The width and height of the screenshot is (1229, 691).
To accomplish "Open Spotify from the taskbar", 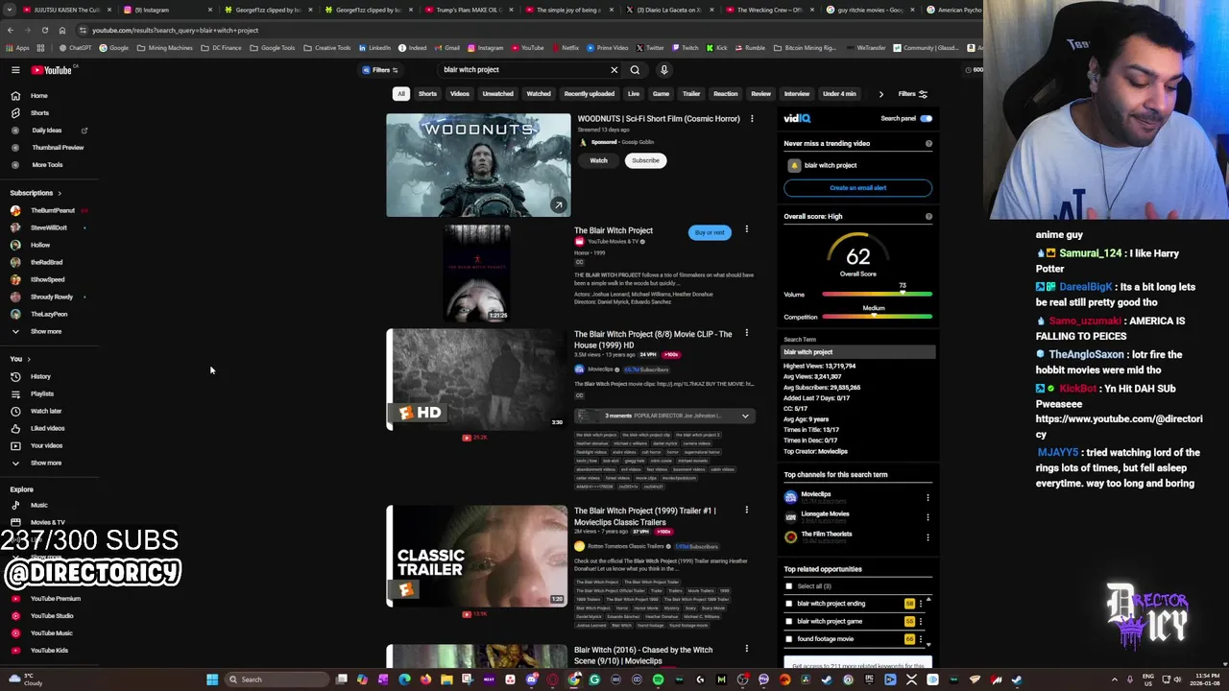I will click(658, 679).
